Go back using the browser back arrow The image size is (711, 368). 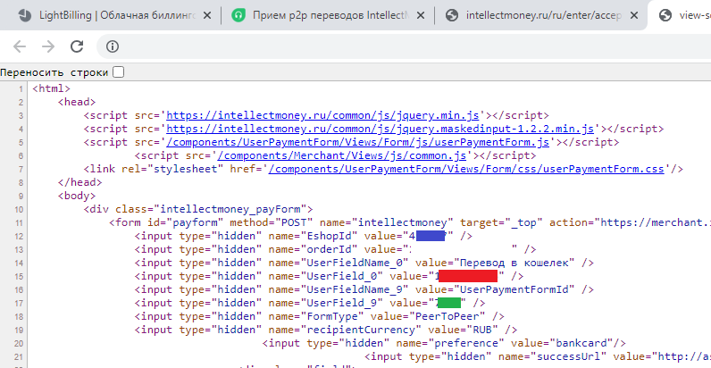tap(20, 46)
